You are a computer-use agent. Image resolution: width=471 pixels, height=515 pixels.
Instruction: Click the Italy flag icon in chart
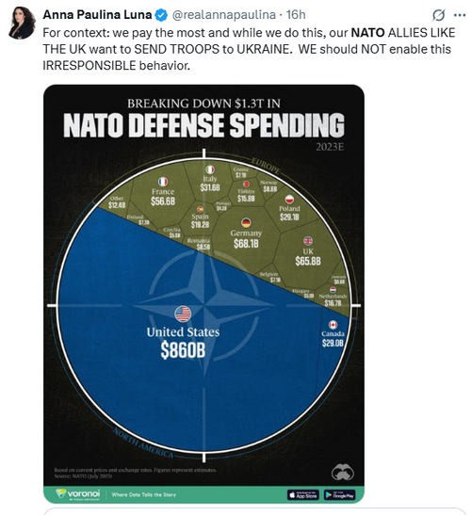coord(210,169)
